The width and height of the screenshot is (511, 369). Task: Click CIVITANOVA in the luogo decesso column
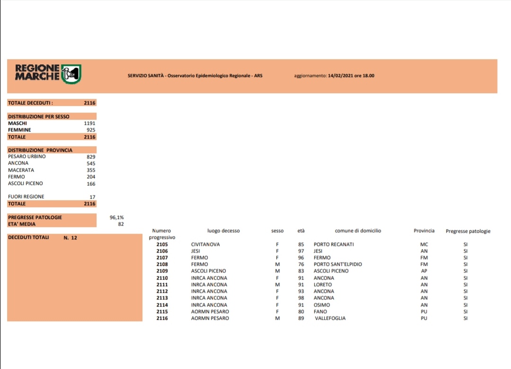205,245
